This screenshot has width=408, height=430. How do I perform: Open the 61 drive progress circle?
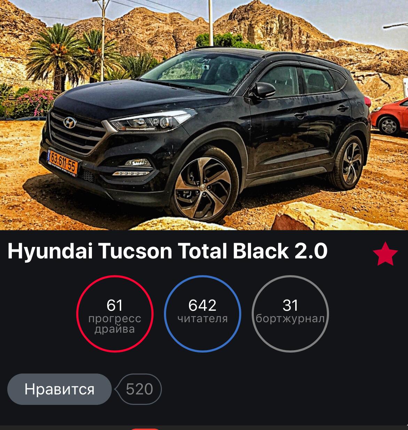115,314
